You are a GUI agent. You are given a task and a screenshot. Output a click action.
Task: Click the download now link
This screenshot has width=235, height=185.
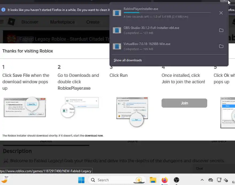click(94, 135)
